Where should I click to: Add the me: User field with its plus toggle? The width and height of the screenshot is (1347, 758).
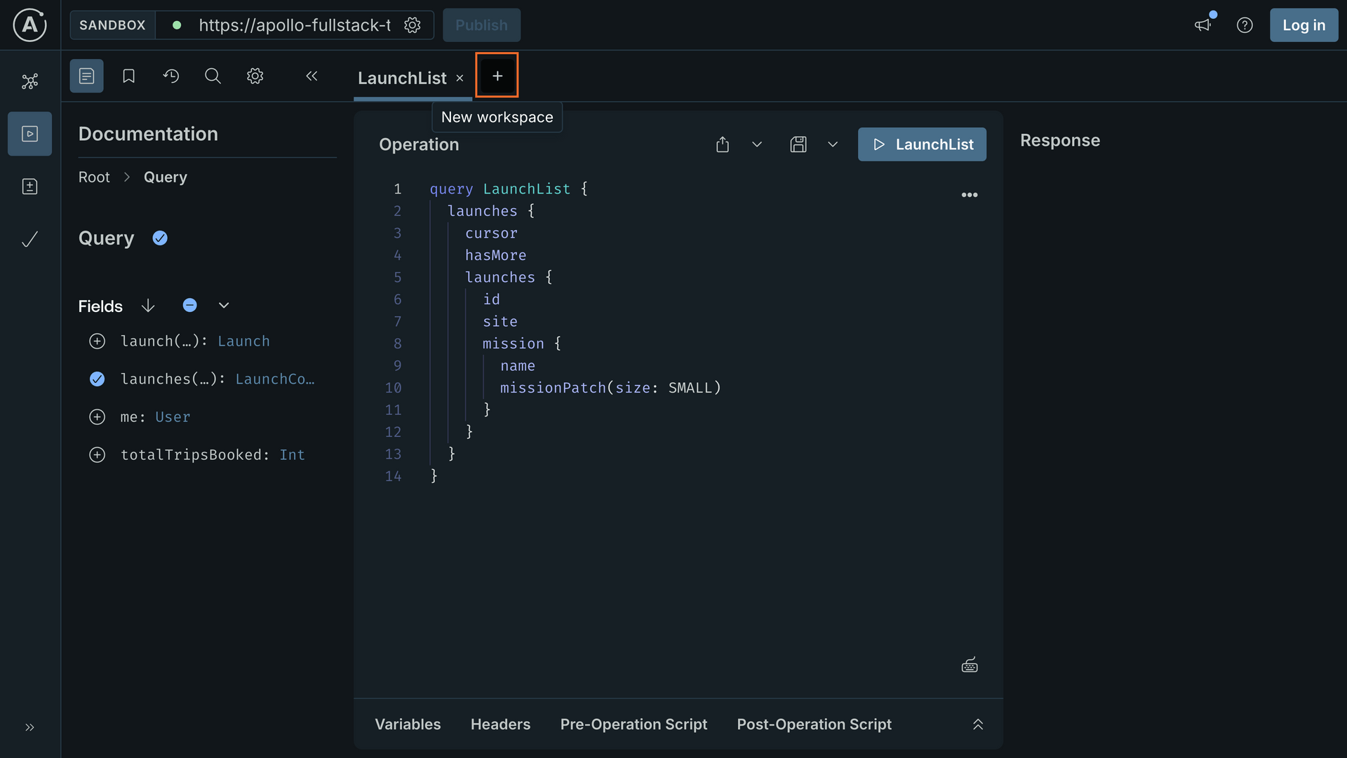(97, 417)
